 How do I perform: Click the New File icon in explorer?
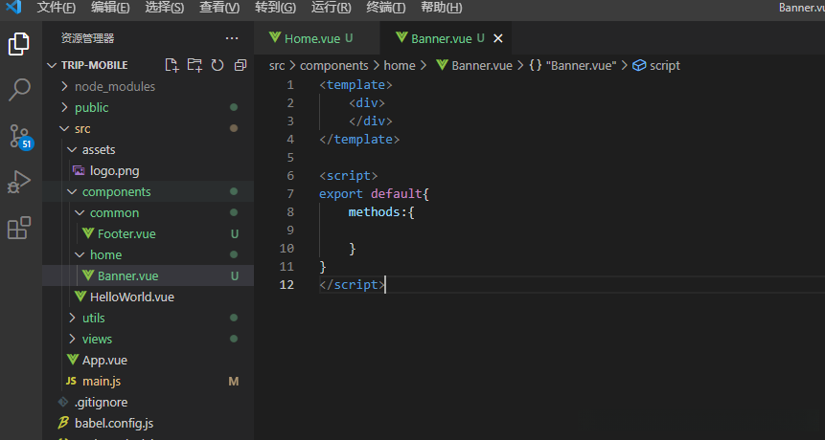pos(172,65)
